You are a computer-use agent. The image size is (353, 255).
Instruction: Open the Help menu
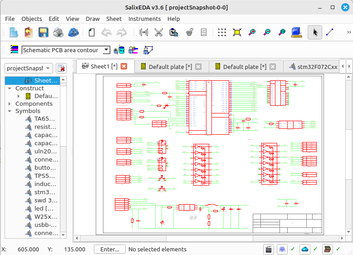pyautogui.click(x=174, y=19)
